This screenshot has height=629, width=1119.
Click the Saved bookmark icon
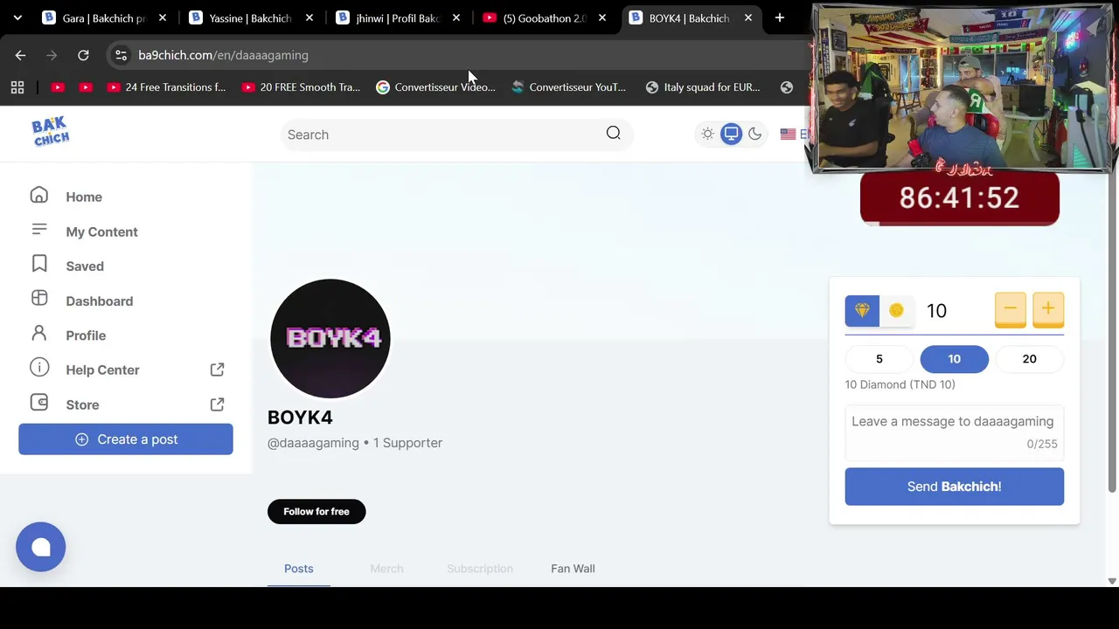39,264
